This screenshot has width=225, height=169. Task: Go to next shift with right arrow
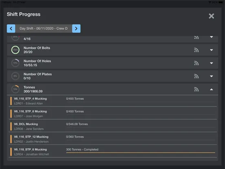(76, 29)
